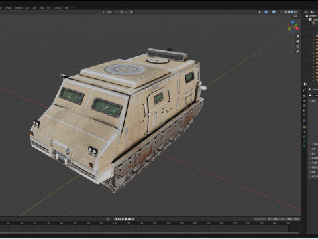Open the Render properties tab
The width and height of the screenshot is (318, 239).
click(x=304, y=96)
